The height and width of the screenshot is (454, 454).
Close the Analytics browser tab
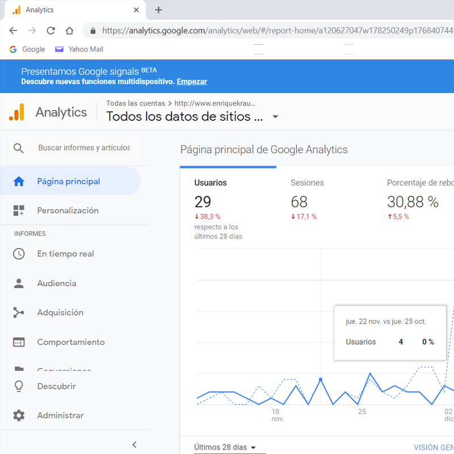tap(136, 10)
